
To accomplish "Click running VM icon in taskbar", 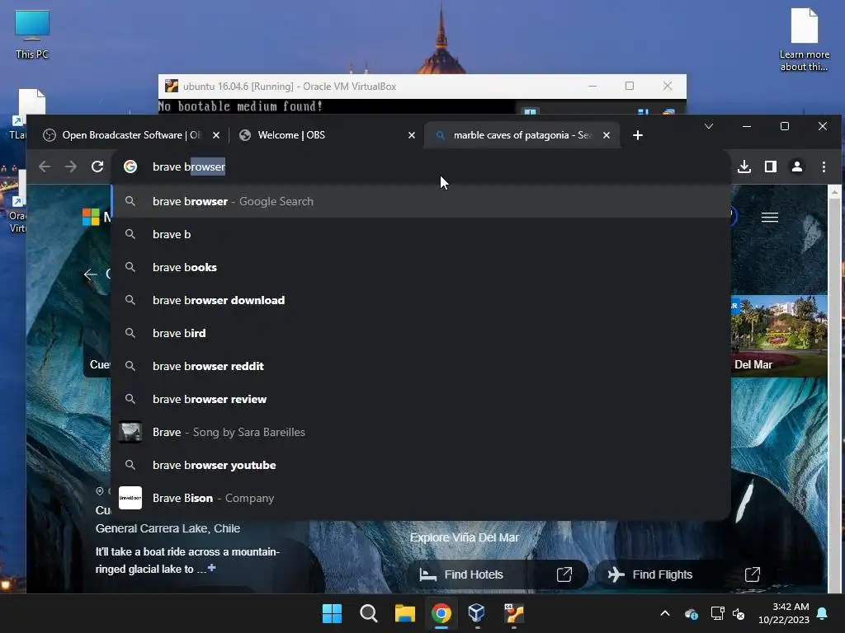I will 513,613.
